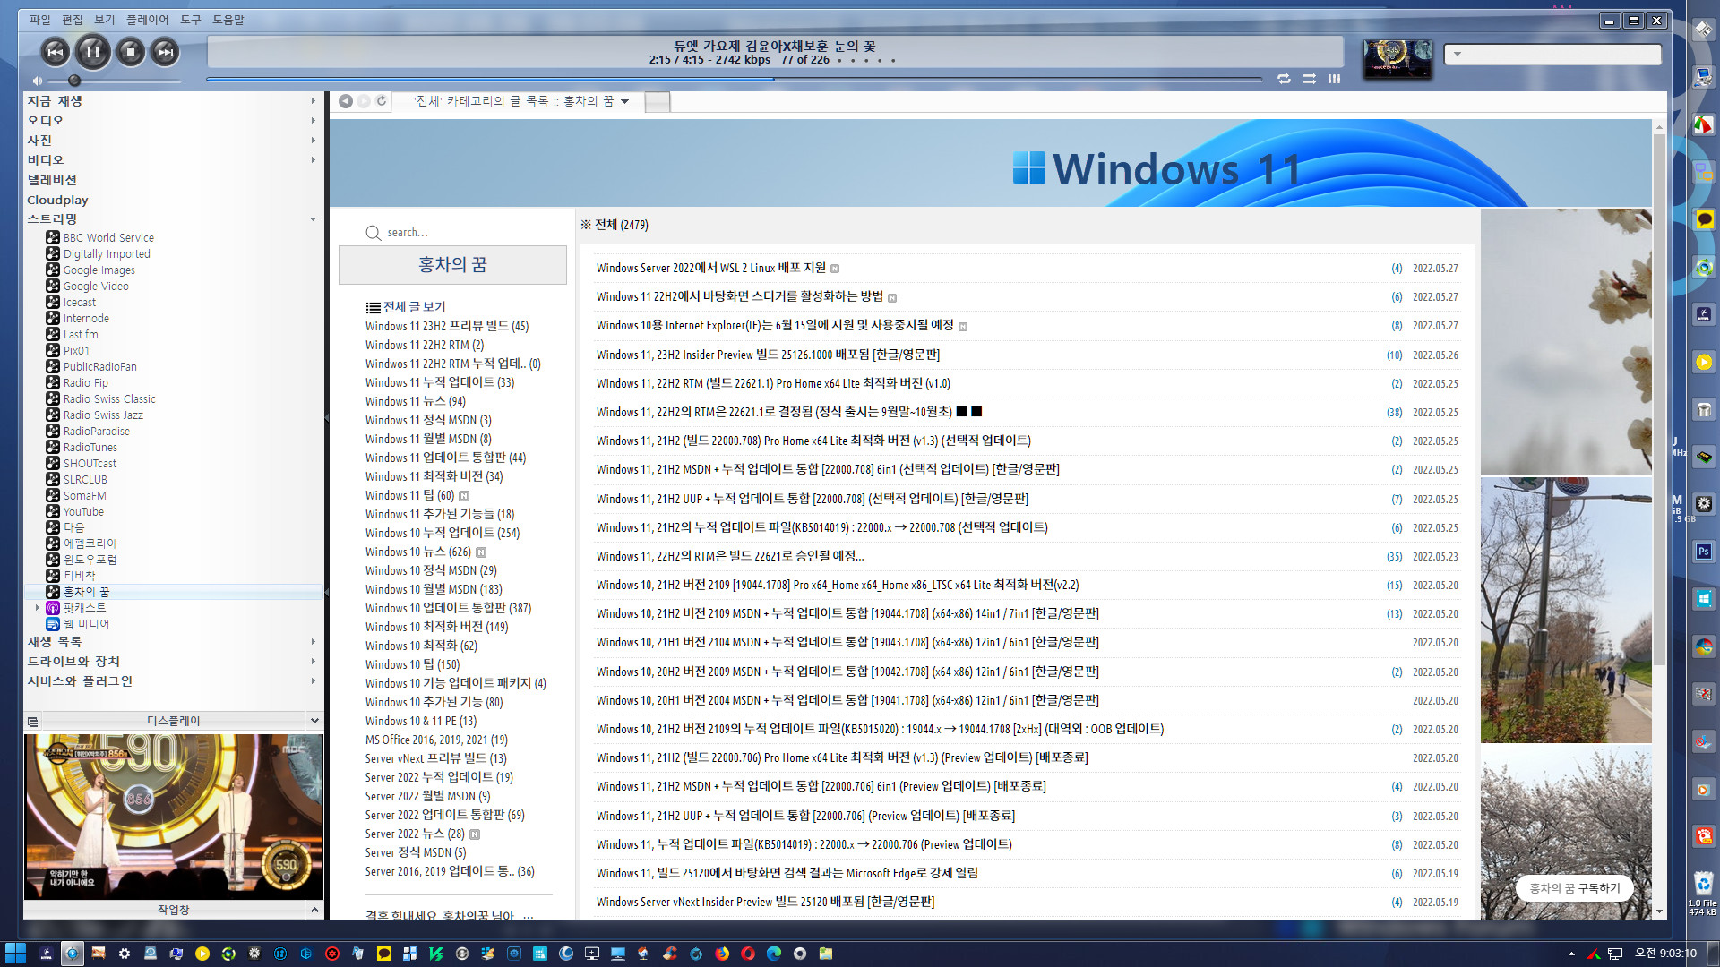Go back in the embedded browser

(x=346, y=101)
